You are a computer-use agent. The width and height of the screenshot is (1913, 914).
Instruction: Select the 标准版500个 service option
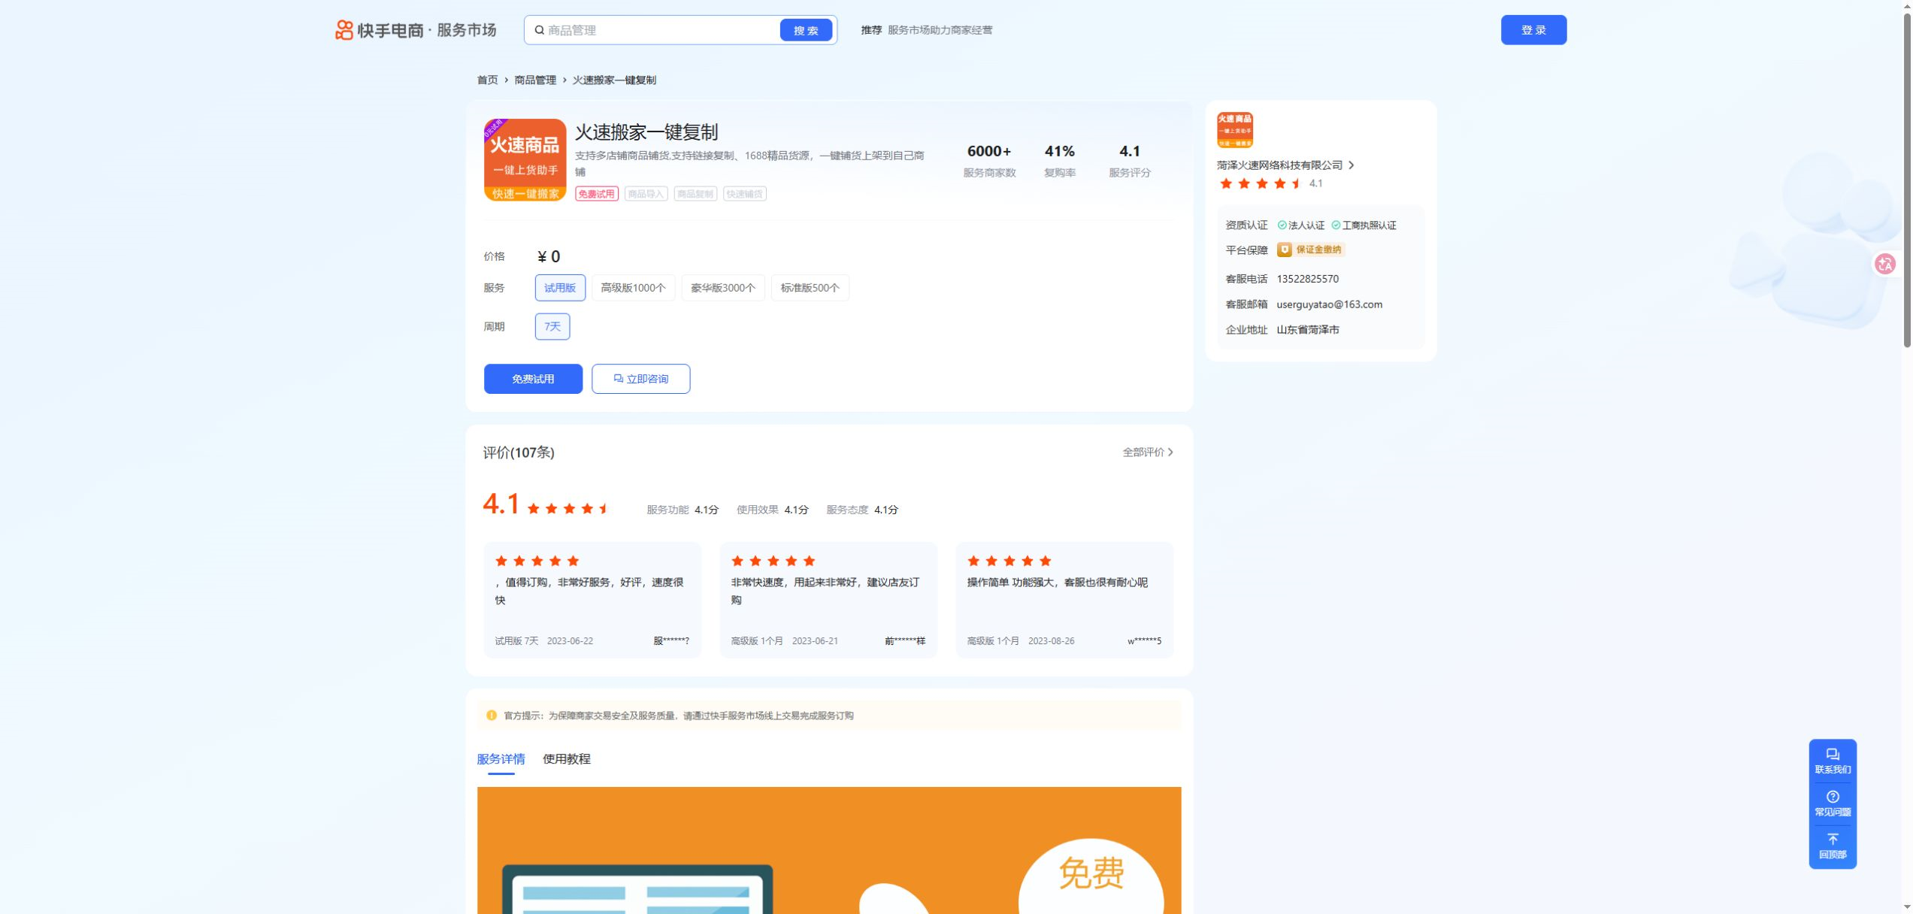(810, 288)
